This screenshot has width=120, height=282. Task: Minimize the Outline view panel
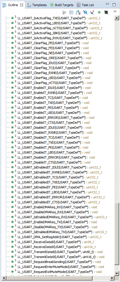[x=107, y=4]
